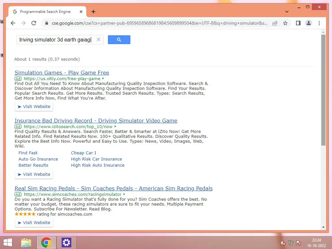The width and height of the screenshot is (332, 249).
Task: Open the Auto Go Insurance sitelink
Action: [38, 159]
